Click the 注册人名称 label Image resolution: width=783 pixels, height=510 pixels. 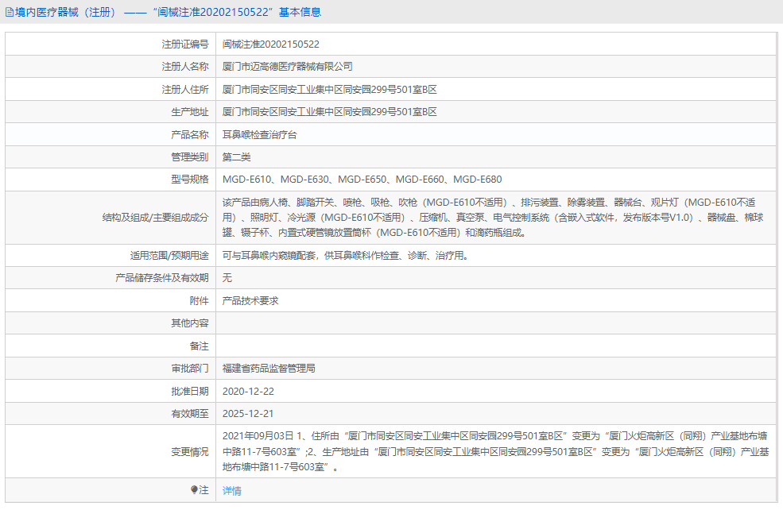(184, 67)
